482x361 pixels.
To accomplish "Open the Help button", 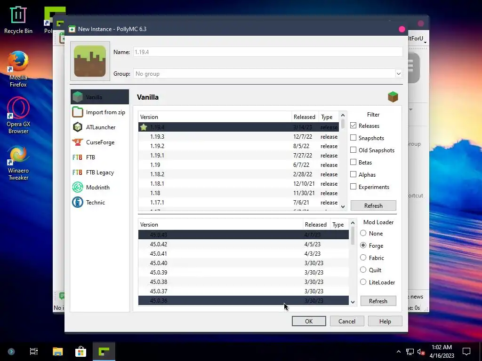I will pyautogui.click(x=385, y=321).
